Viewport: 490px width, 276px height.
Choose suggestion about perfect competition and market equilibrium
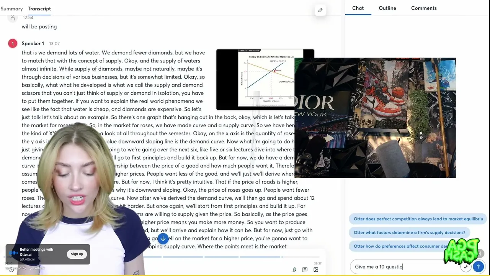pyautogui.click(x=418, y=219)
